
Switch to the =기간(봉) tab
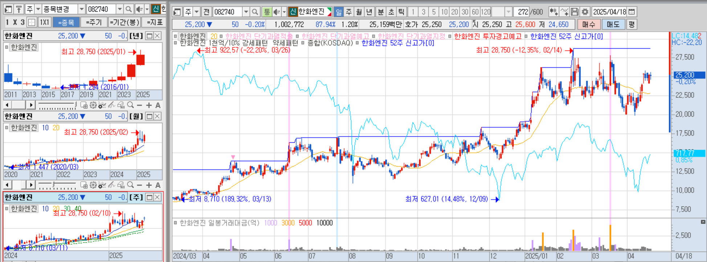124,22
